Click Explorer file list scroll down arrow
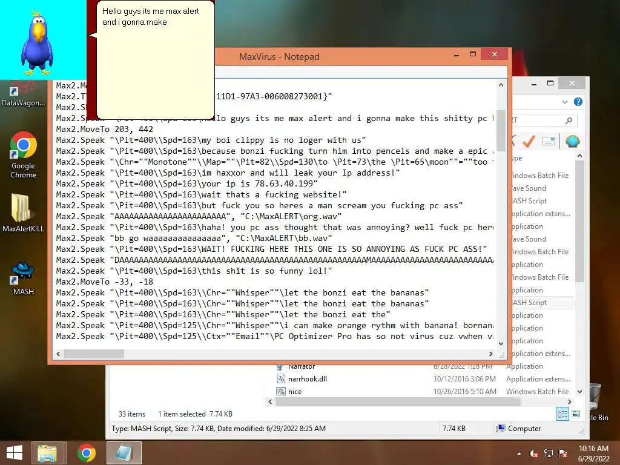 (579, 392)
